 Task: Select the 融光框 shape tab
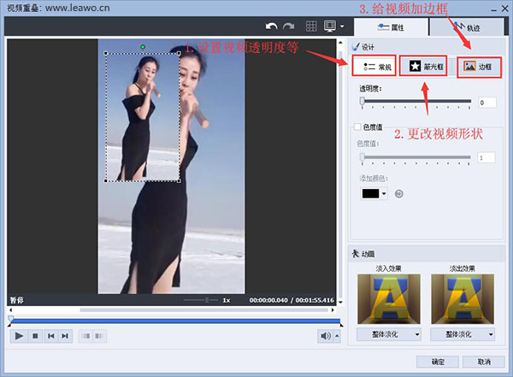[x=423, y=67]
